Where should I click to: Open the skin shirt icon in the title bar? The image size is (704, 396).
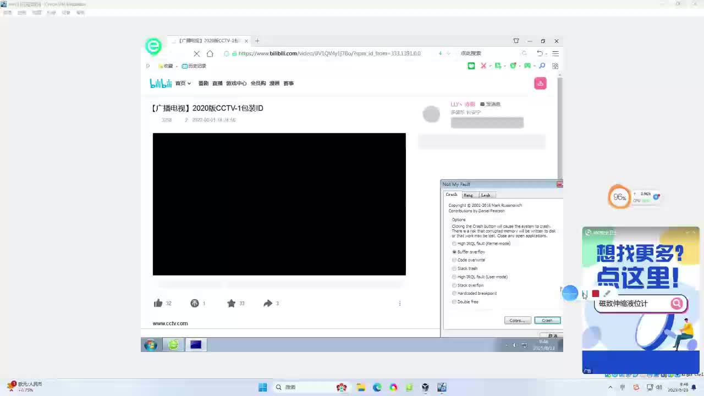tap(516, 41)
